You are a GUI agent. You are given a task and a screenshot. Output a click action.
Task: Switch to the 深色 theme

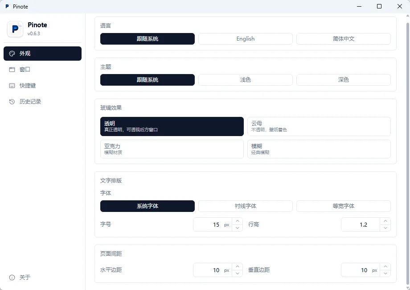click(344, 80)
